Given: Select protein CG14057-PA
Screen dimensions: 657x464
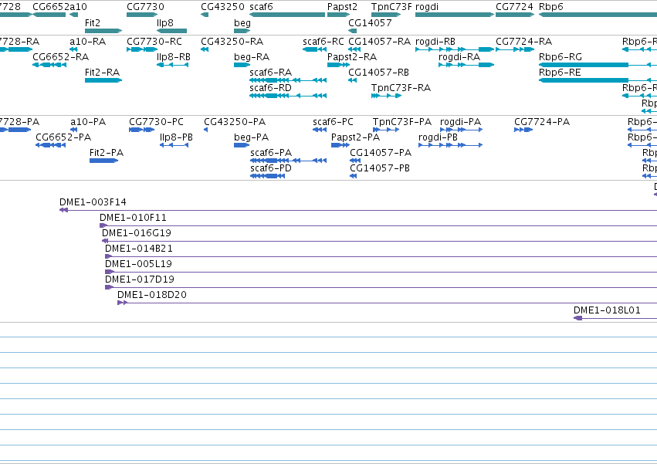Looking at the screenshot, I should click(355, 161).
